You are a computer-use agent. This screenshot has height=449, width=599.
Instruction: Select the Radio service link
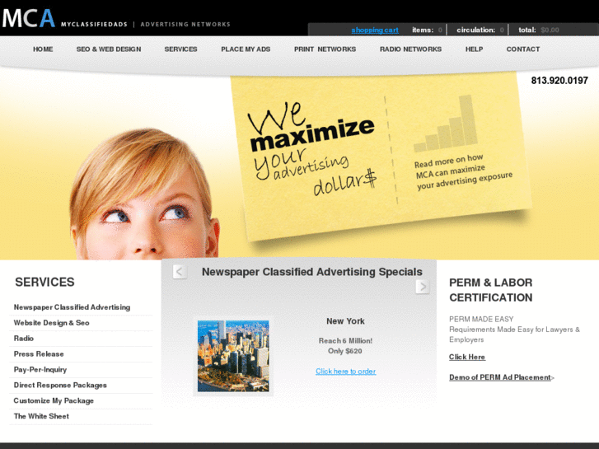[24, 339]
